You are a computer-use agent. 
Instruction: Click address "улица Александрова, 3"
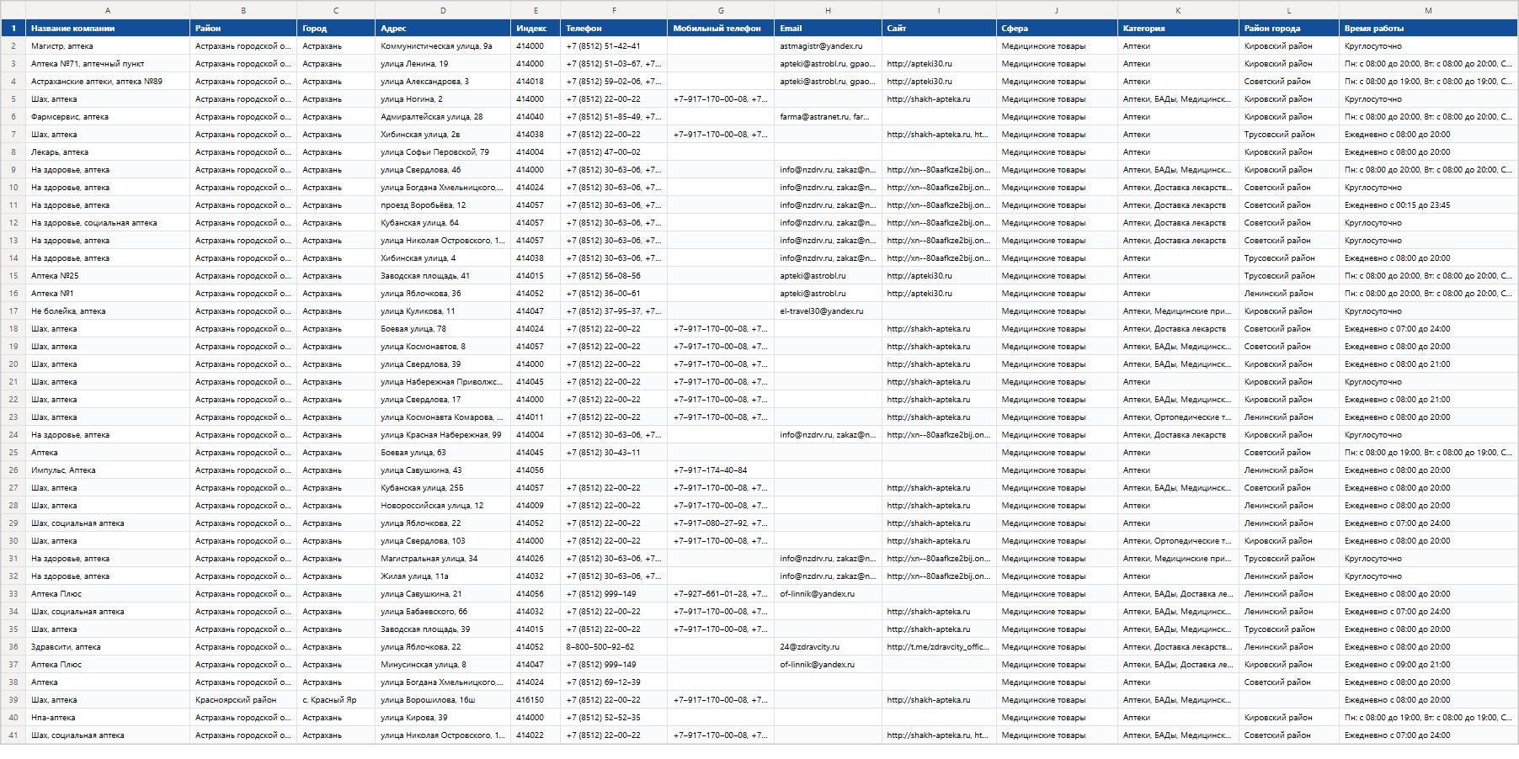(x=443, y=82)
